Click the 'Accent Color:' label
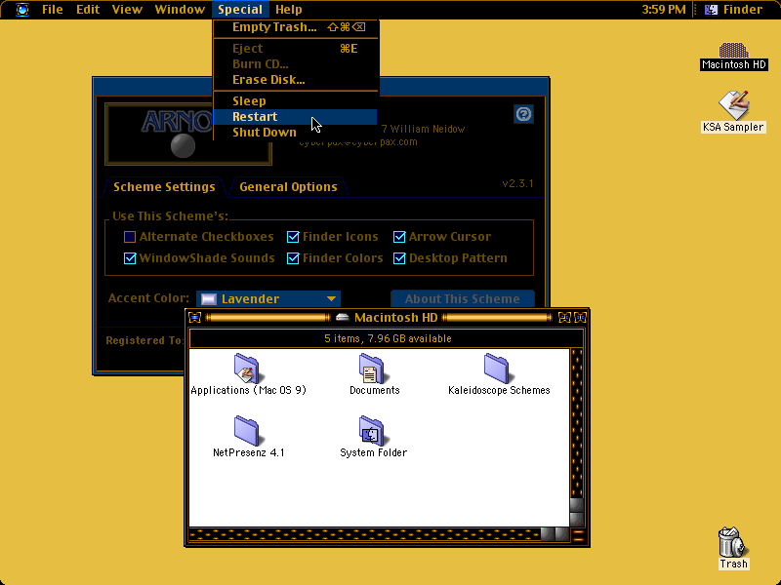Viewport: 781px width, 585px height. (x=148, y=298)
